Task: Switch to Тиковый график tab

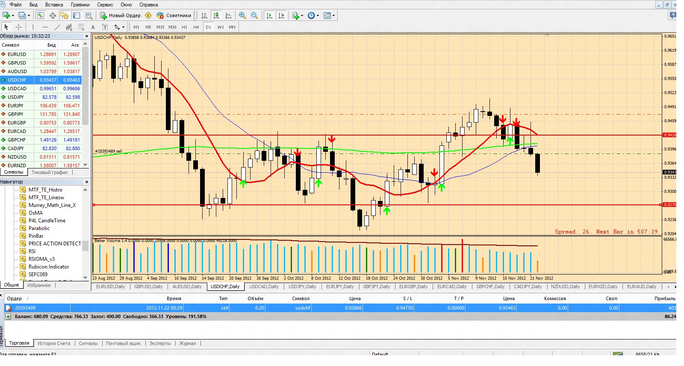Action: click(50, 172)
